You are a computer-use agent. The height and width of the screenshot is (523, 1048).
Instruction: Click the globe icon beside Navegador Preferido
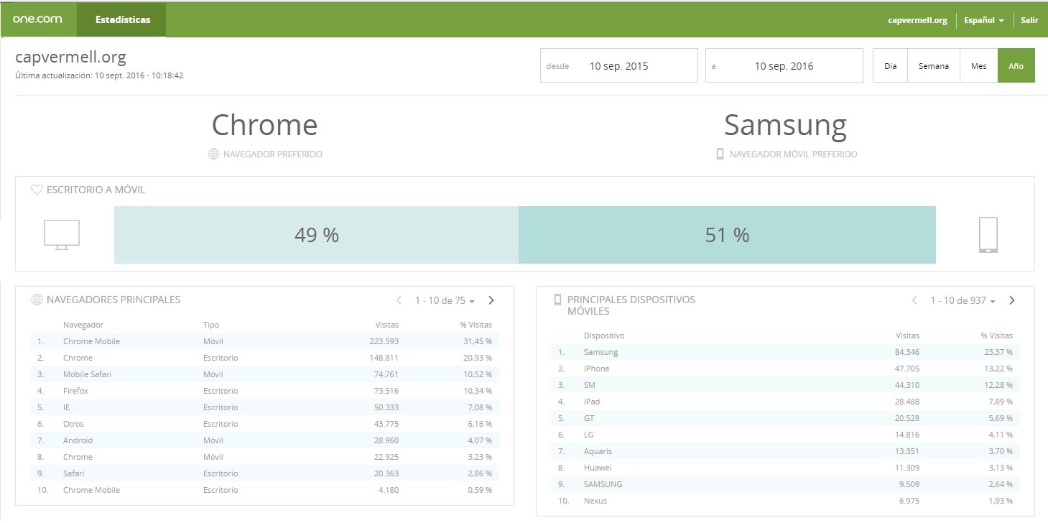[x=213, y=154]
